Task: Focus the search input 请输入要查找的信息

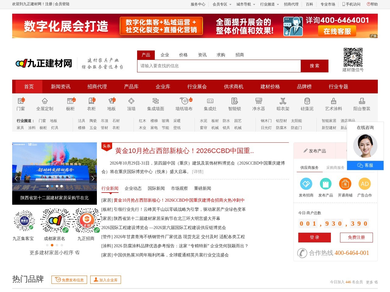Action: (219, 66)
